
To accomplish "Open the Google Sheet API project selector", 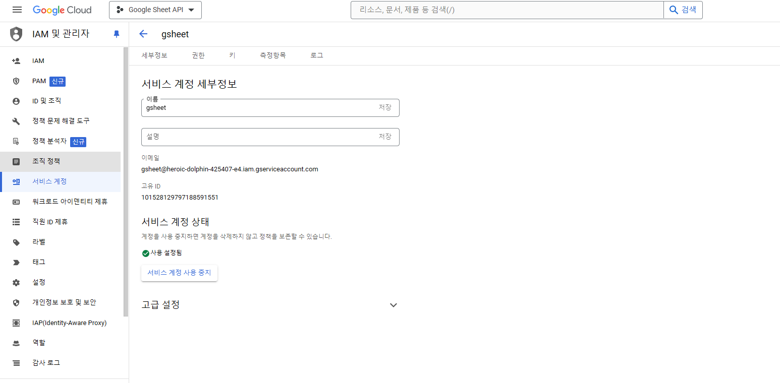I will (x=155, y=10).
